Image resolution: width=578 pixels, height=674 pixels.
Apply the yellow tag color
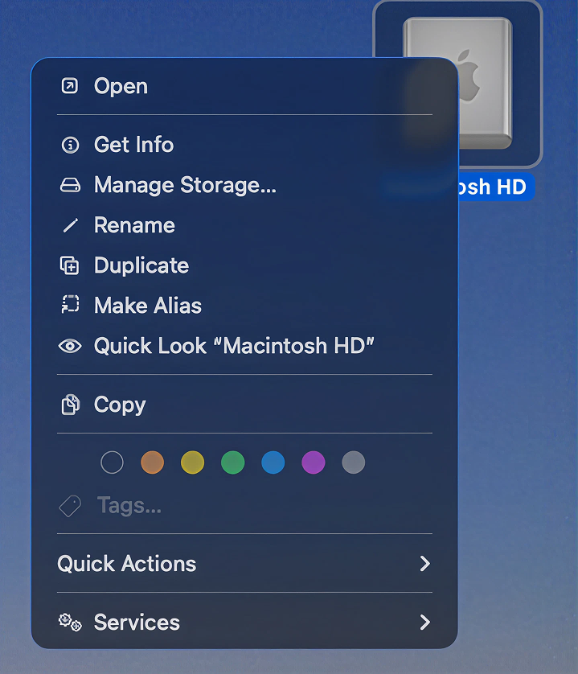coord(192,462)
